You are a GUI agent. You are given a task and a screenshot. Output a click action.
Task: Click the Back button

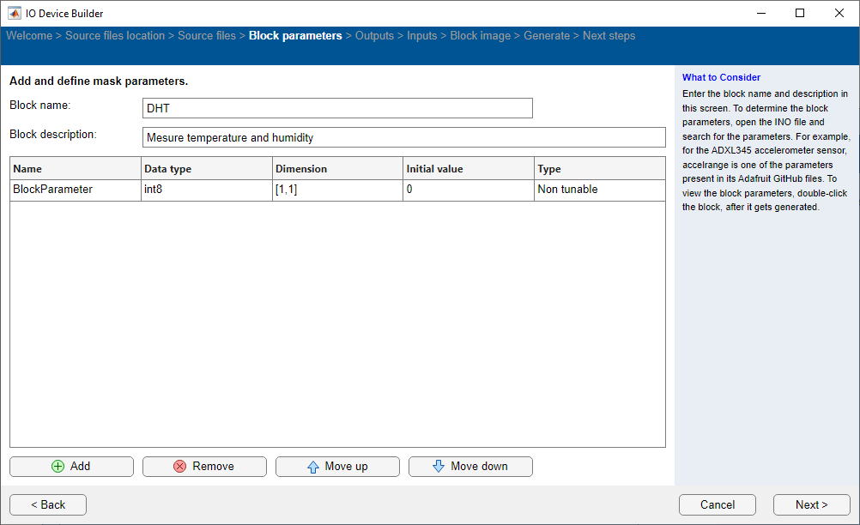[x=47, y=504]
